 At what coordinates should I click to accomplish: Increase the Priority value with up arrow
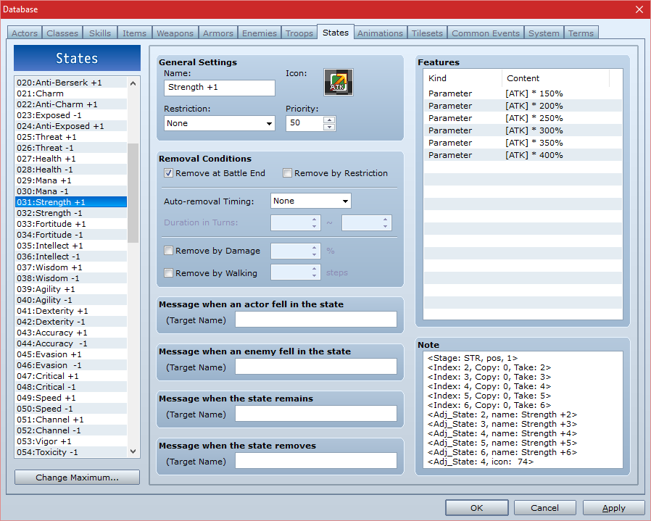(x=329, y=120)
